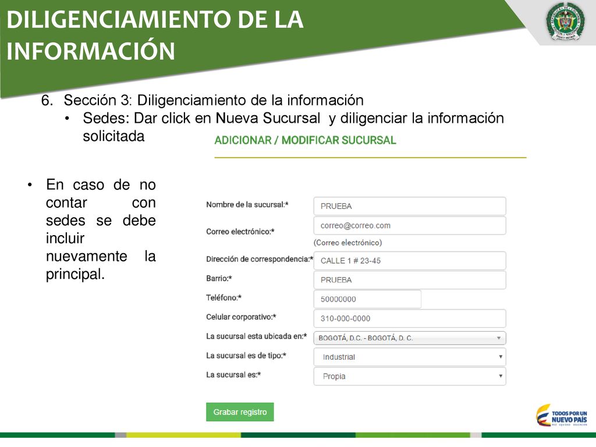
Task: Click the Grabar registro button
Action: tap(240, 412)
